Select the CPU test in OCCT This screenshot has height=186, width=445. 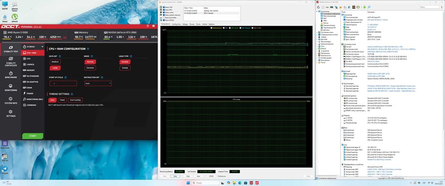33,59
